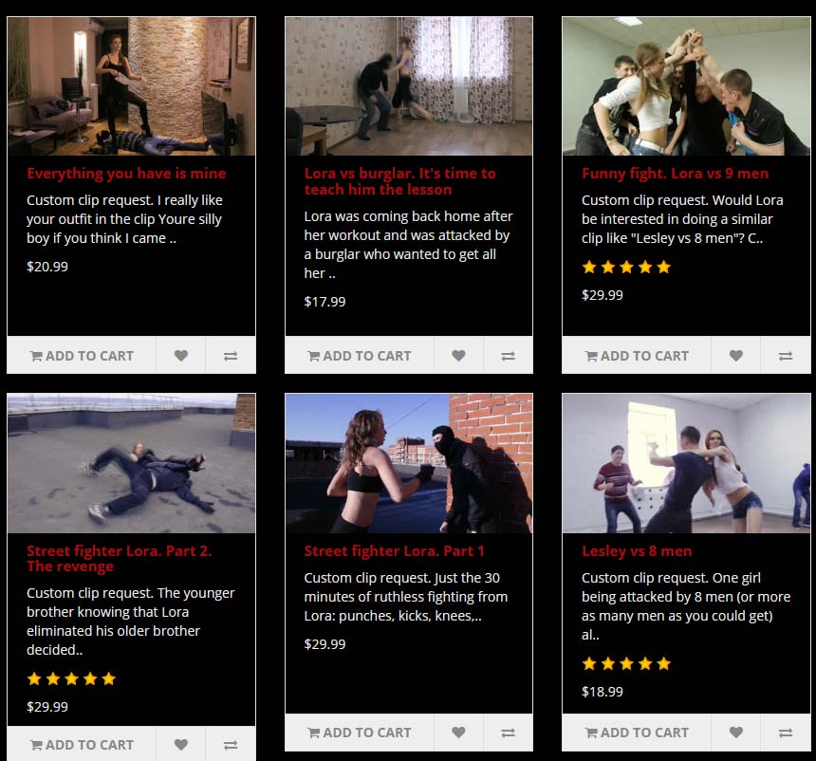Click star rating under 'Lesley vs 8 men'
The image size is (816, 761).
(x=626, y=663)
